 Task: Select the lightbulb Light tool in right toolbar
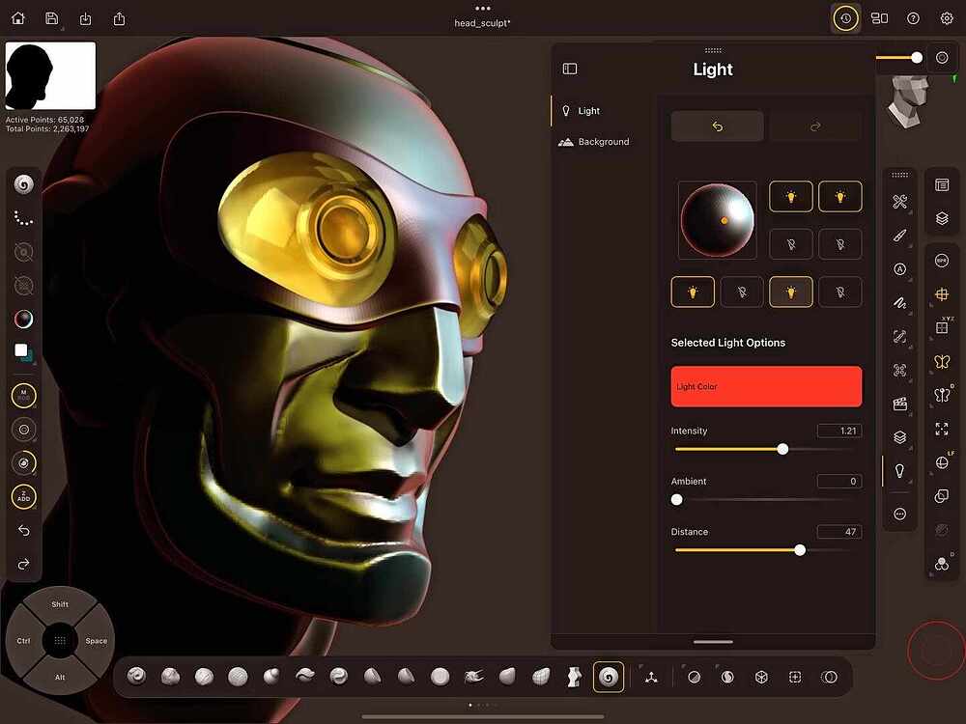pyautogui.click(x=899, y=471)
